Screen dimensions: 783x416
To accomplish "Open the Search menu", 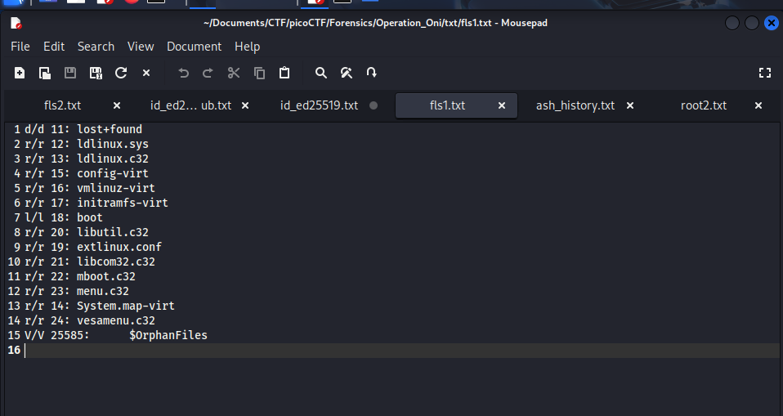I will point(96,47).
